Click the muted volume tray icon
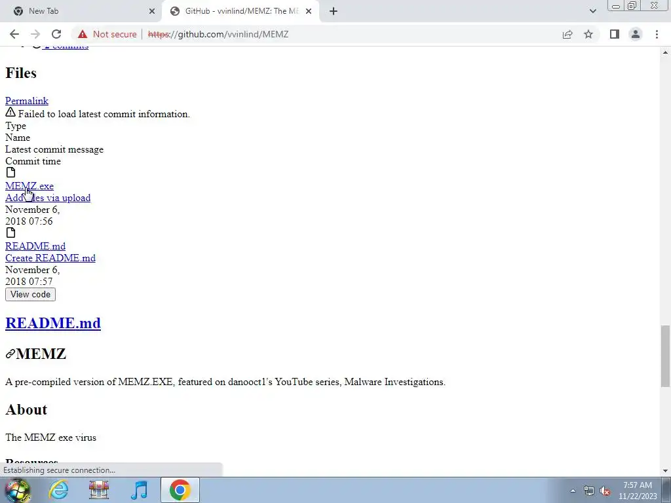671x503 pixels. pyautogui.click(x=605, y=491)
